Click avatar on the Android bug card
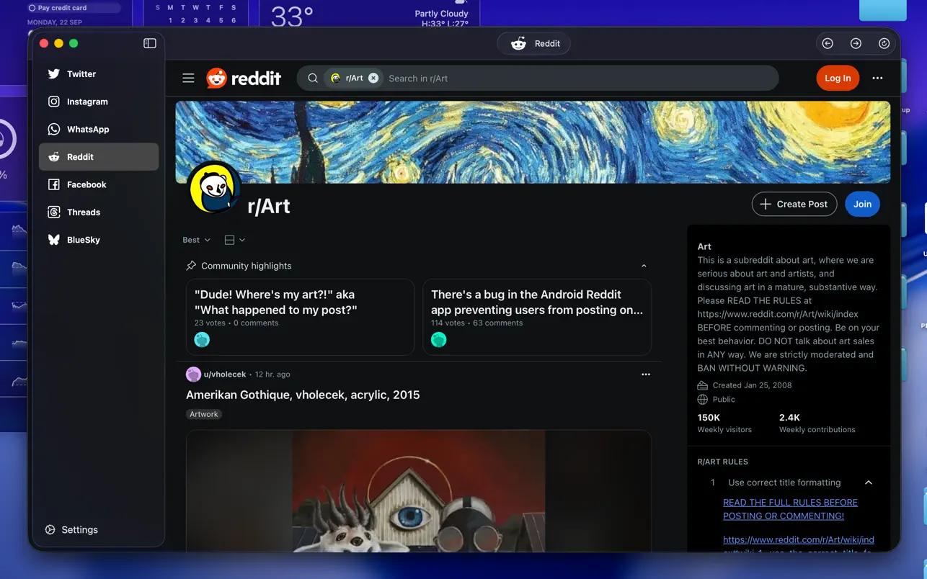This screenshot has height=579, width=927. 438,340
